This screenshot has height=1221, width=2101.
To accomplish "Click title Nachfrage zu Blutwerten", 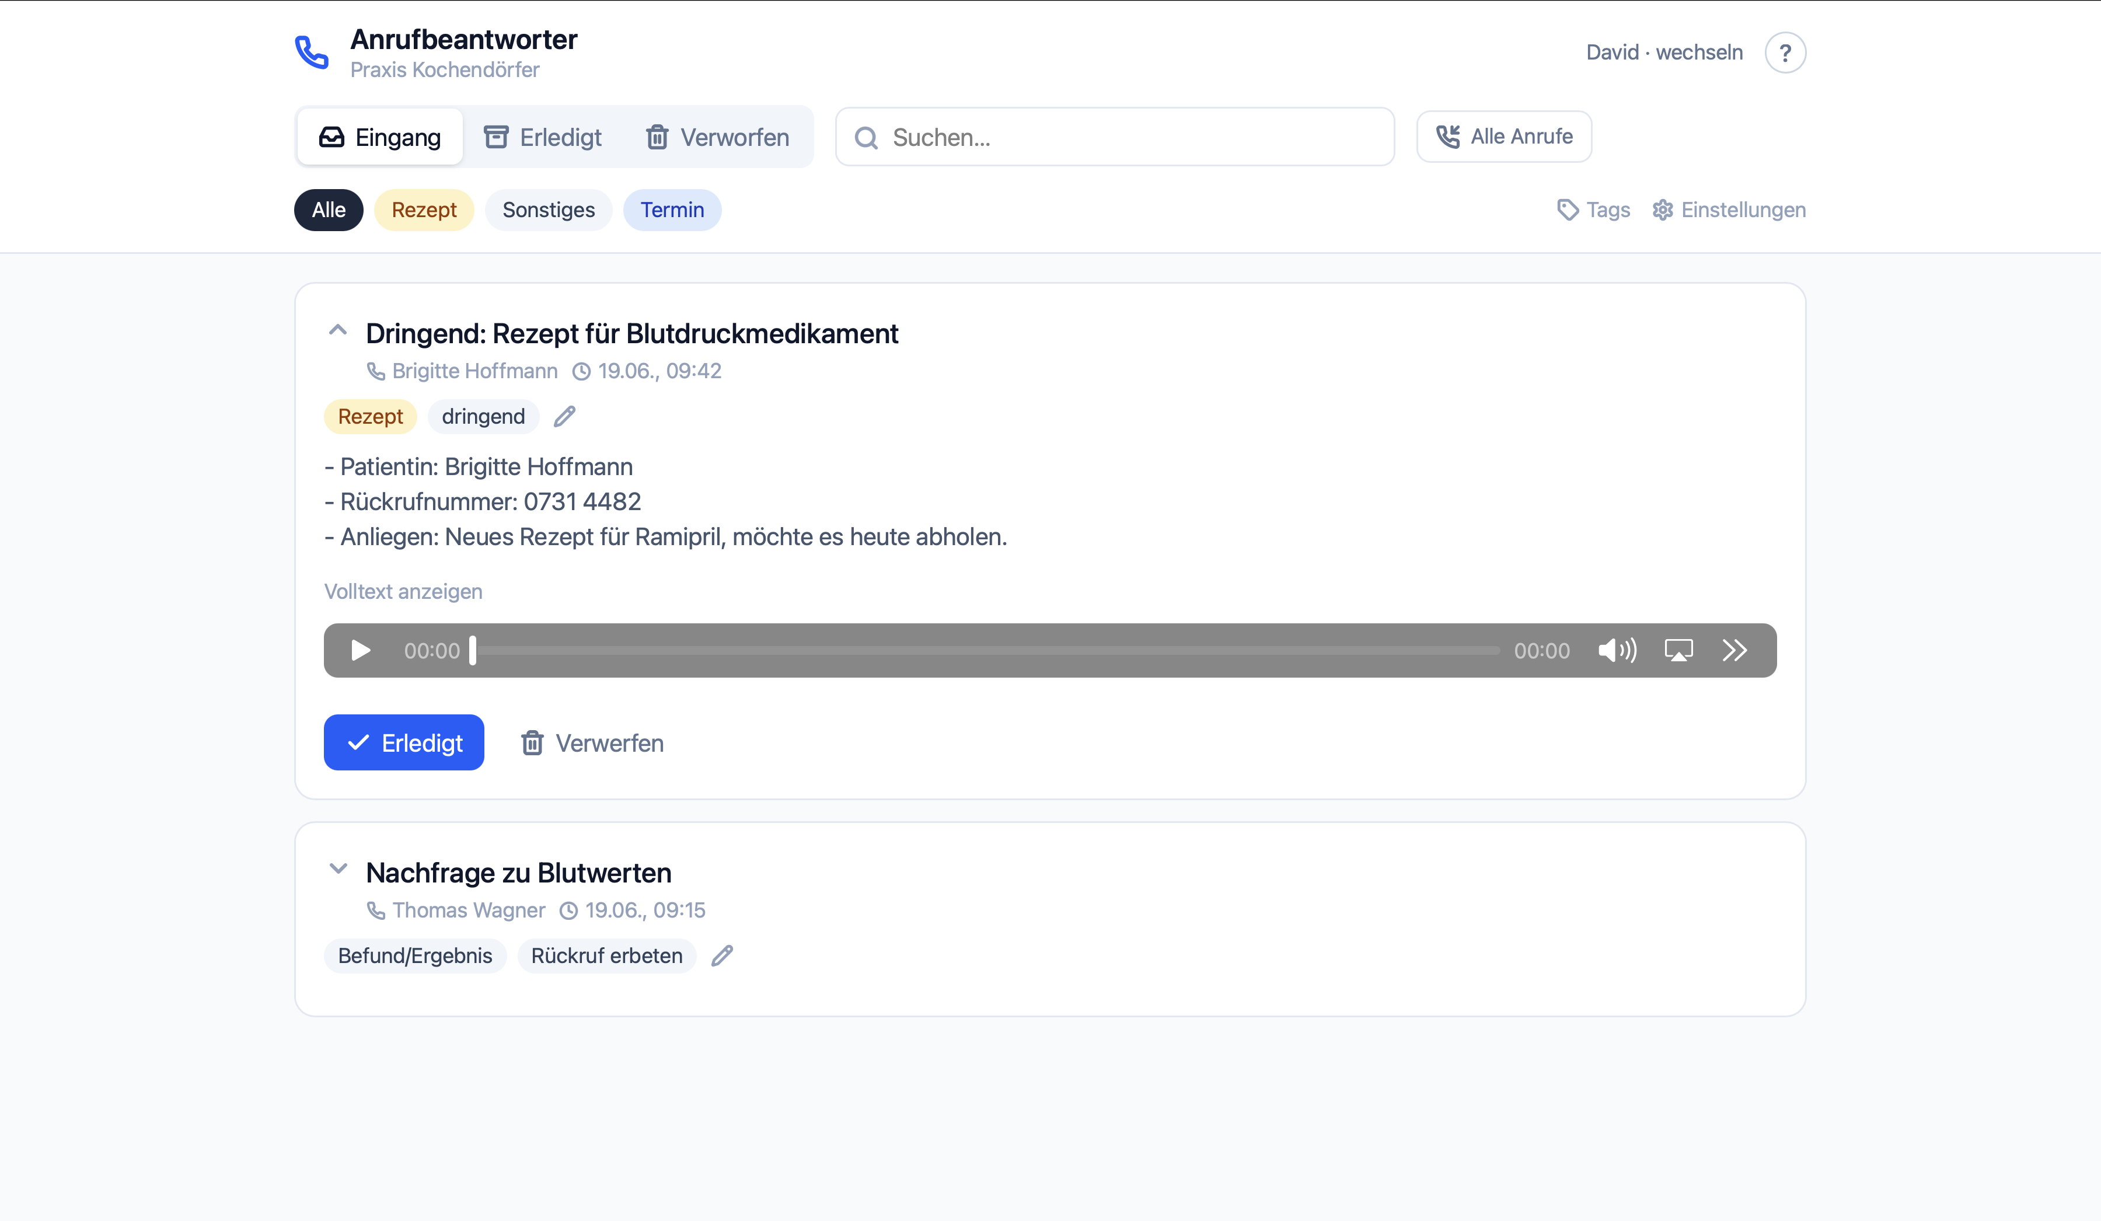I will pyautogui.click(x=519, y=873).
